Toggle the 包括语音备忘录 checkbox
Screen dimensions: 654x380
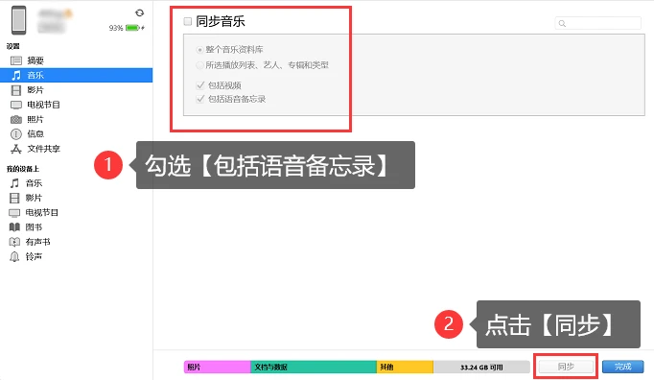click(x=200, y=99)
